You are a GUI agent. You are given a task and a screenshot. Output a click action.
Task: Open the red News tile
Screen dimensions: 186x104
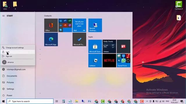coord(124,47)
